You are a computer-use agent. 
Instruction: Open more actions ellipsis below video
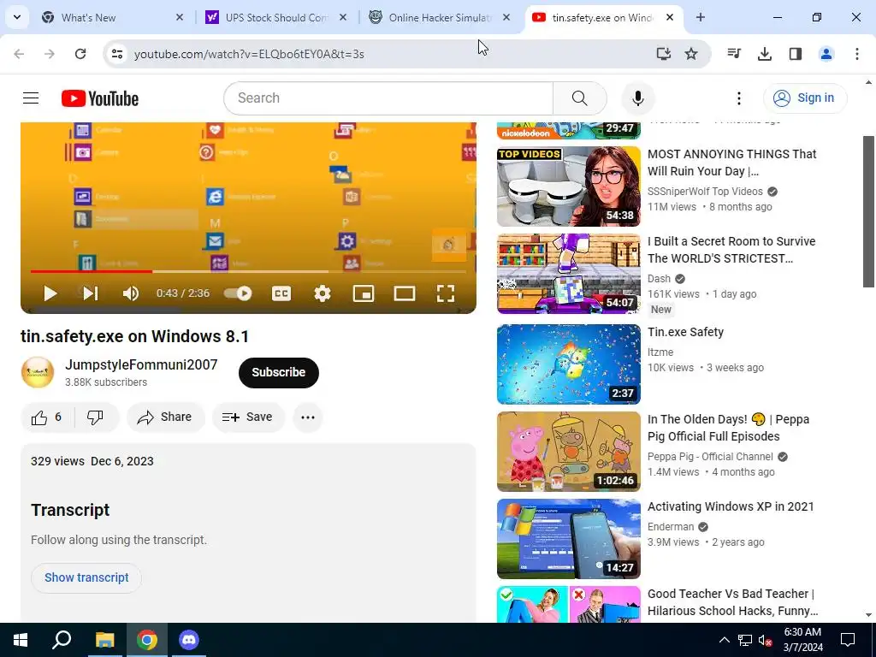308,417
